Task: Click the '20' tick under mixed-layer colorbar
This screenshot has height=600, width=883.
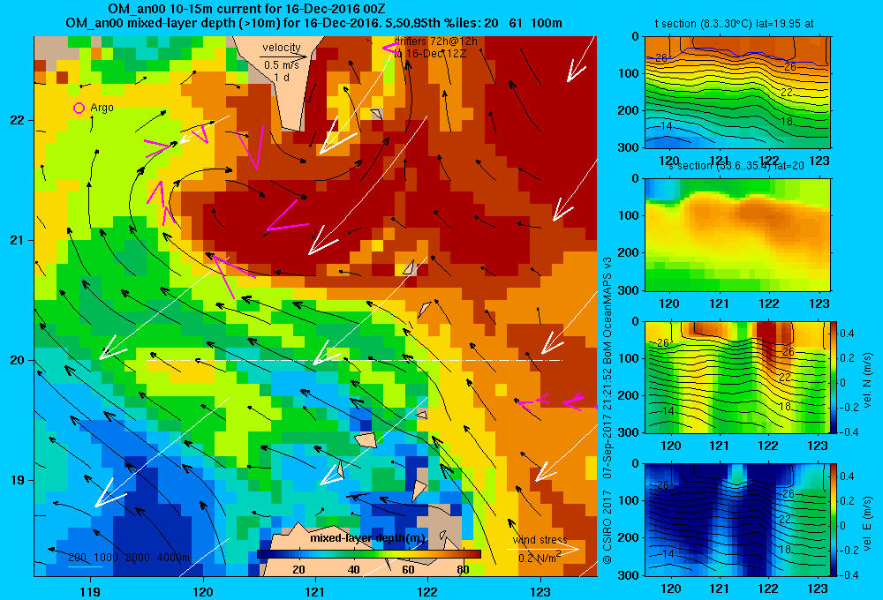Action: pos(298,570)
